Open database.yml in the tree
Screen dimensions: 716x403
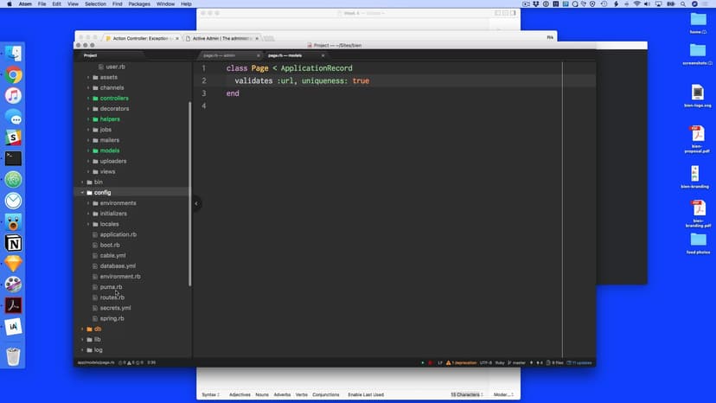pyautogui.click(x=118, y=266)
